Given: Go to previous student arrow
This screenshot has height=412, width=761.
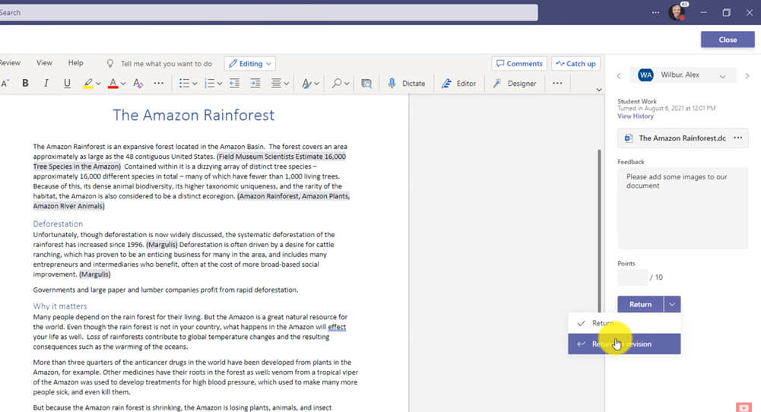Looking at the screenshot, I should click(619, 76).
